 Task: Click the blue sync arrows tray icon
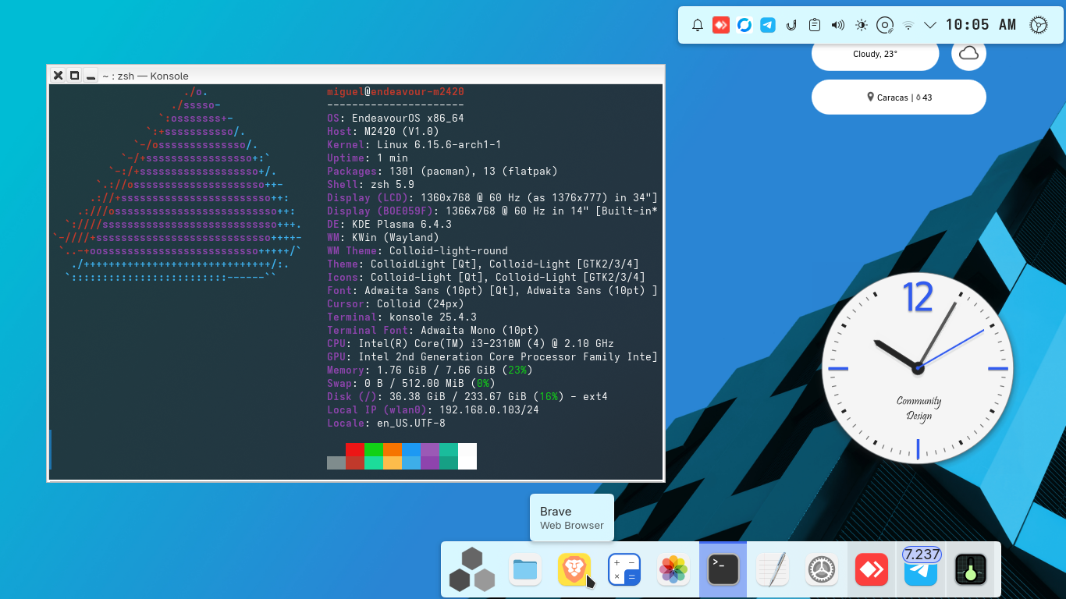(744, 25)
